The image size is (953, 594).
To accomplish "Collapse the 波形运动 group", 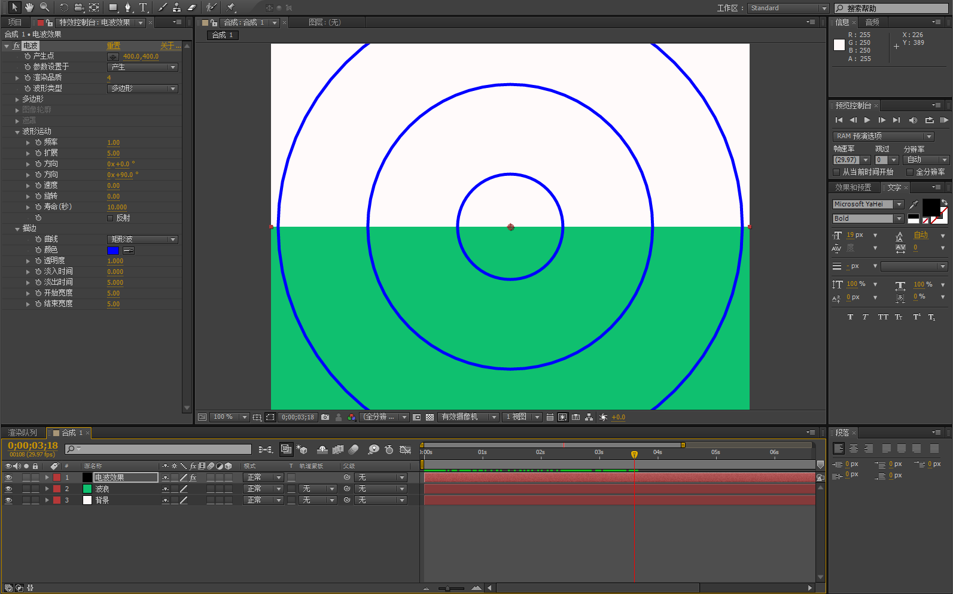I will (17, 132).
